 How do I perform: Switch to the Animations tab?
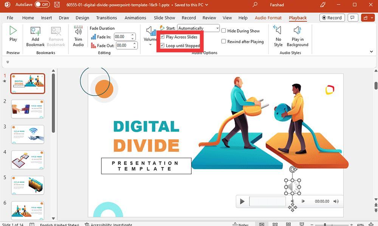[x=135, y=18]
